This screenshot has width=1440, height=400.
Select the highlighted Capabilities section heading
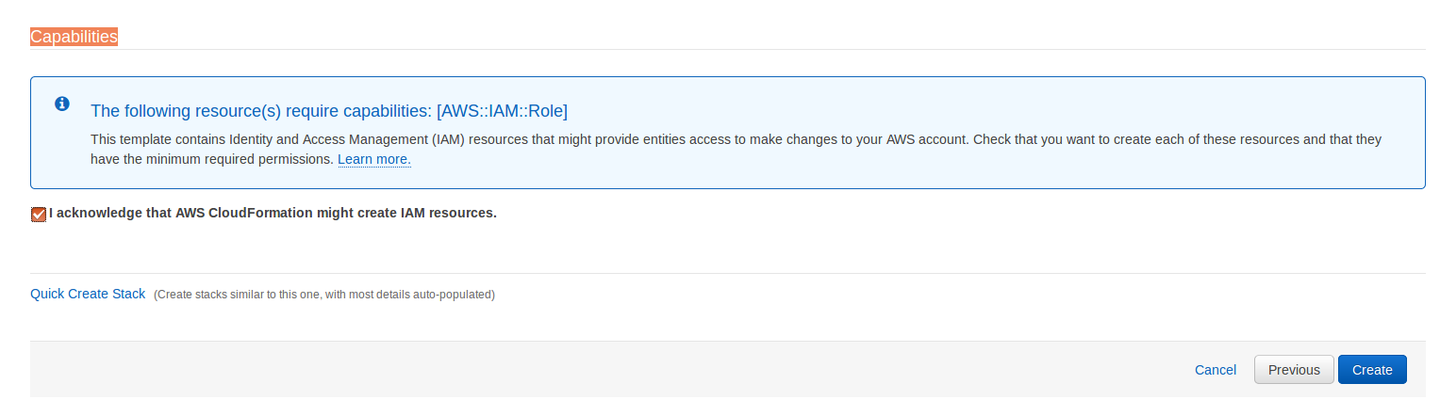[74, 37]
